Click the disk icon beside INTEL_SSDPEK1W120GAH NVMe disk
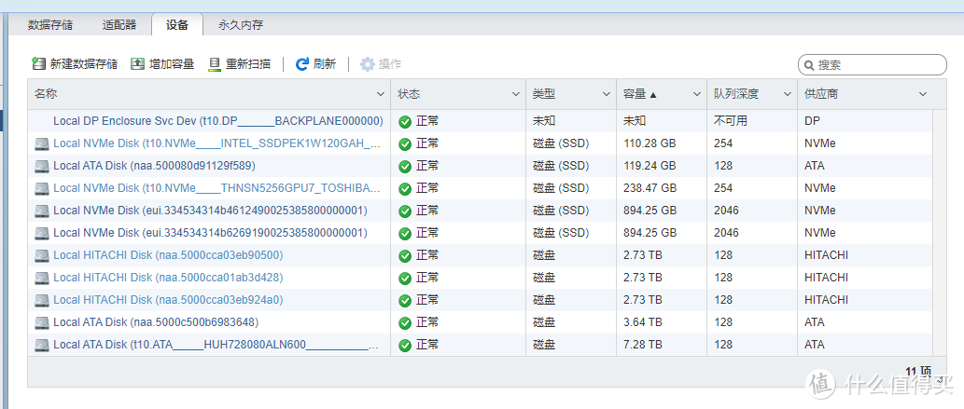Image resolution: width=964 pixels, height=409 pixels. coord(41,143)
